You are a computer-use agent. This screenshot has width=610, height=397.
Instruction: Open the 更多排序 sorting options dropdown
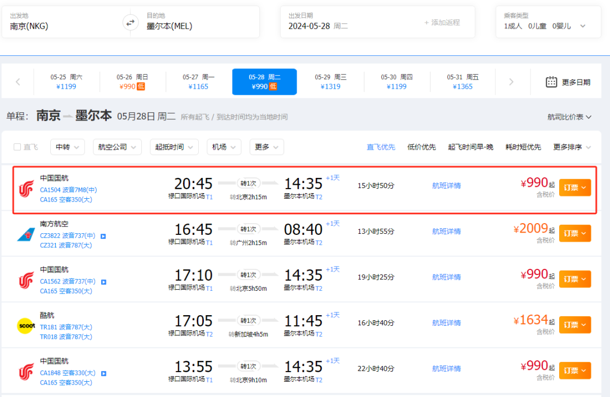pyautogui.click(x=572, y=147)
